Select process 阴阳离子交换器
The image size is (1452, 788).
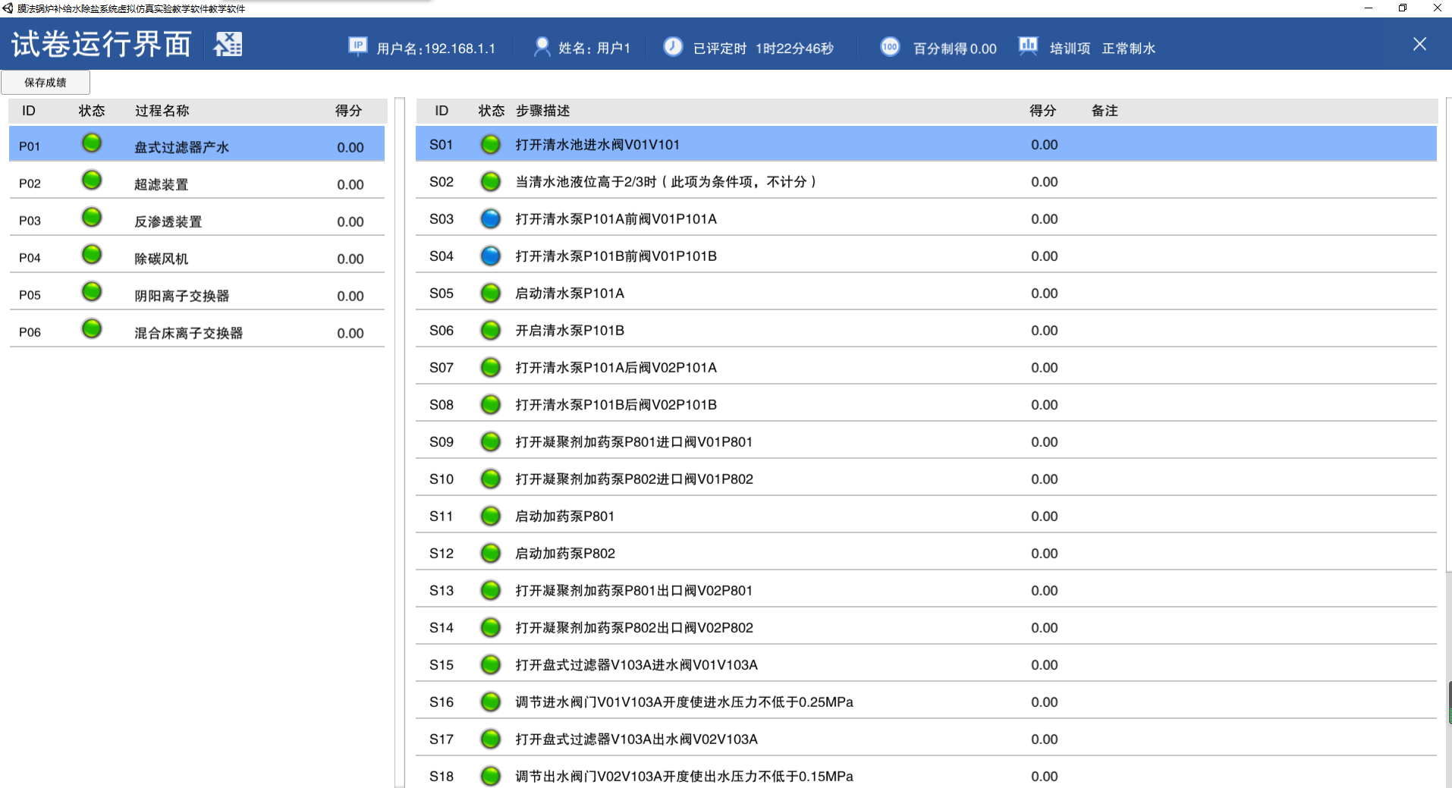point(196,293)
